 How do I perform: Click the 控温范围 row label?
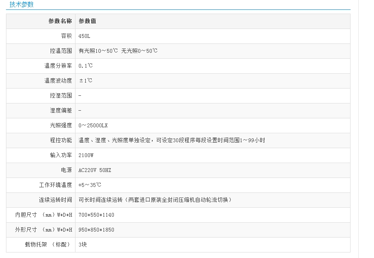point(61,51)
